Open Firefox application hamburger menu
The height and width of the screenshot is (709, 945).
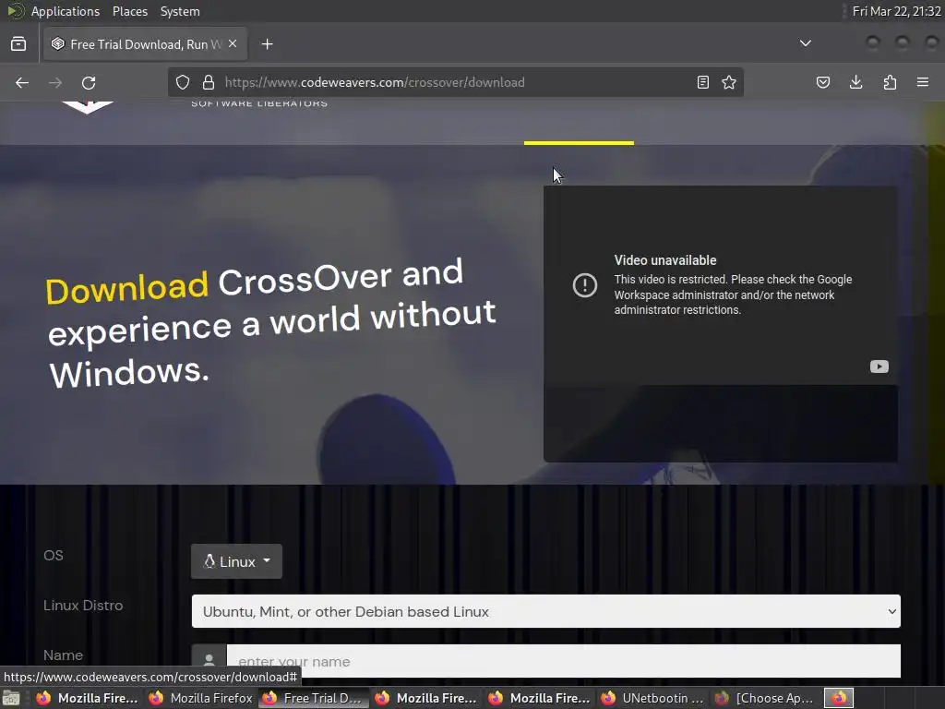(x=923, y=82)
